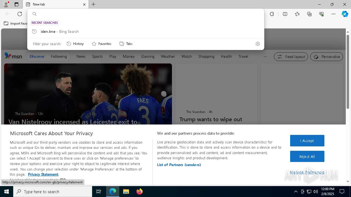Filter search by Favorites
This screenshot has height=197, width=351.
pos(101,44)
